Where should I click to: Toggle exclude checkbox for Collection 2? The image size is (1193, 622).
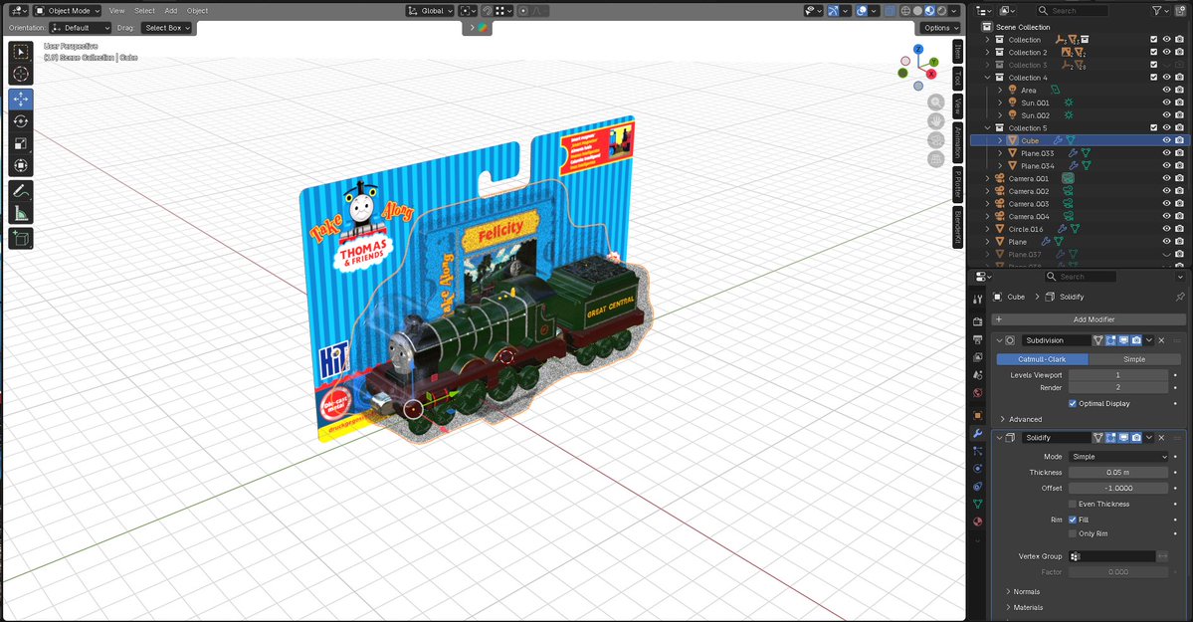1153,53
